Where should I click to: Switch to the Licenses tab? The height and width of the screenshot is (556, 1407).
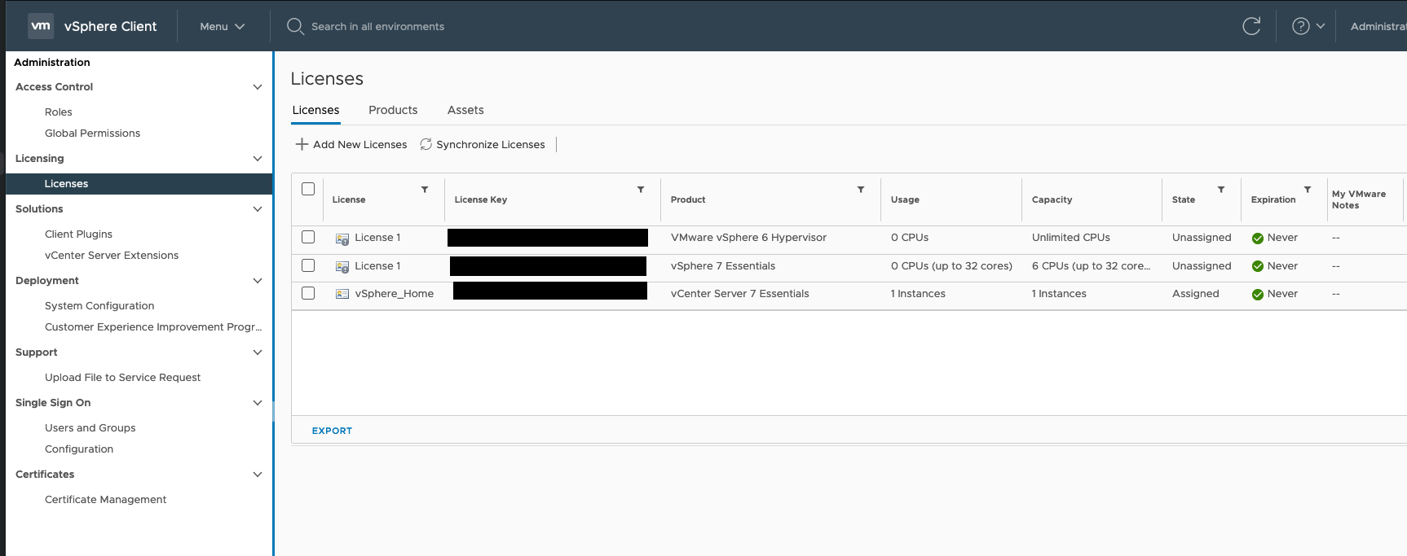tap(315, 110)
